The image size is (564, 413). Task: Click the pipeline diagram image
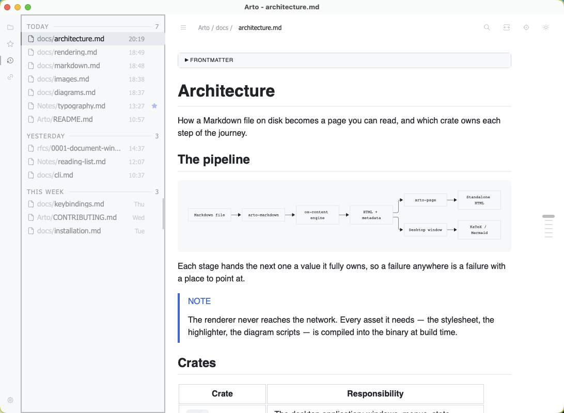tap(344, 216)
